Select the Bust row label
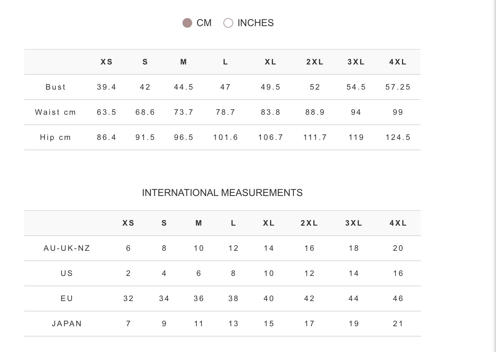 (56, 87)
